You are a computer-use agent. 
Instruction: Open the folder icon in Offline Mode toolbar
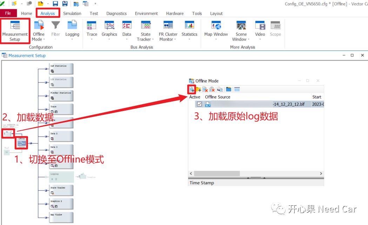(228, 89)
